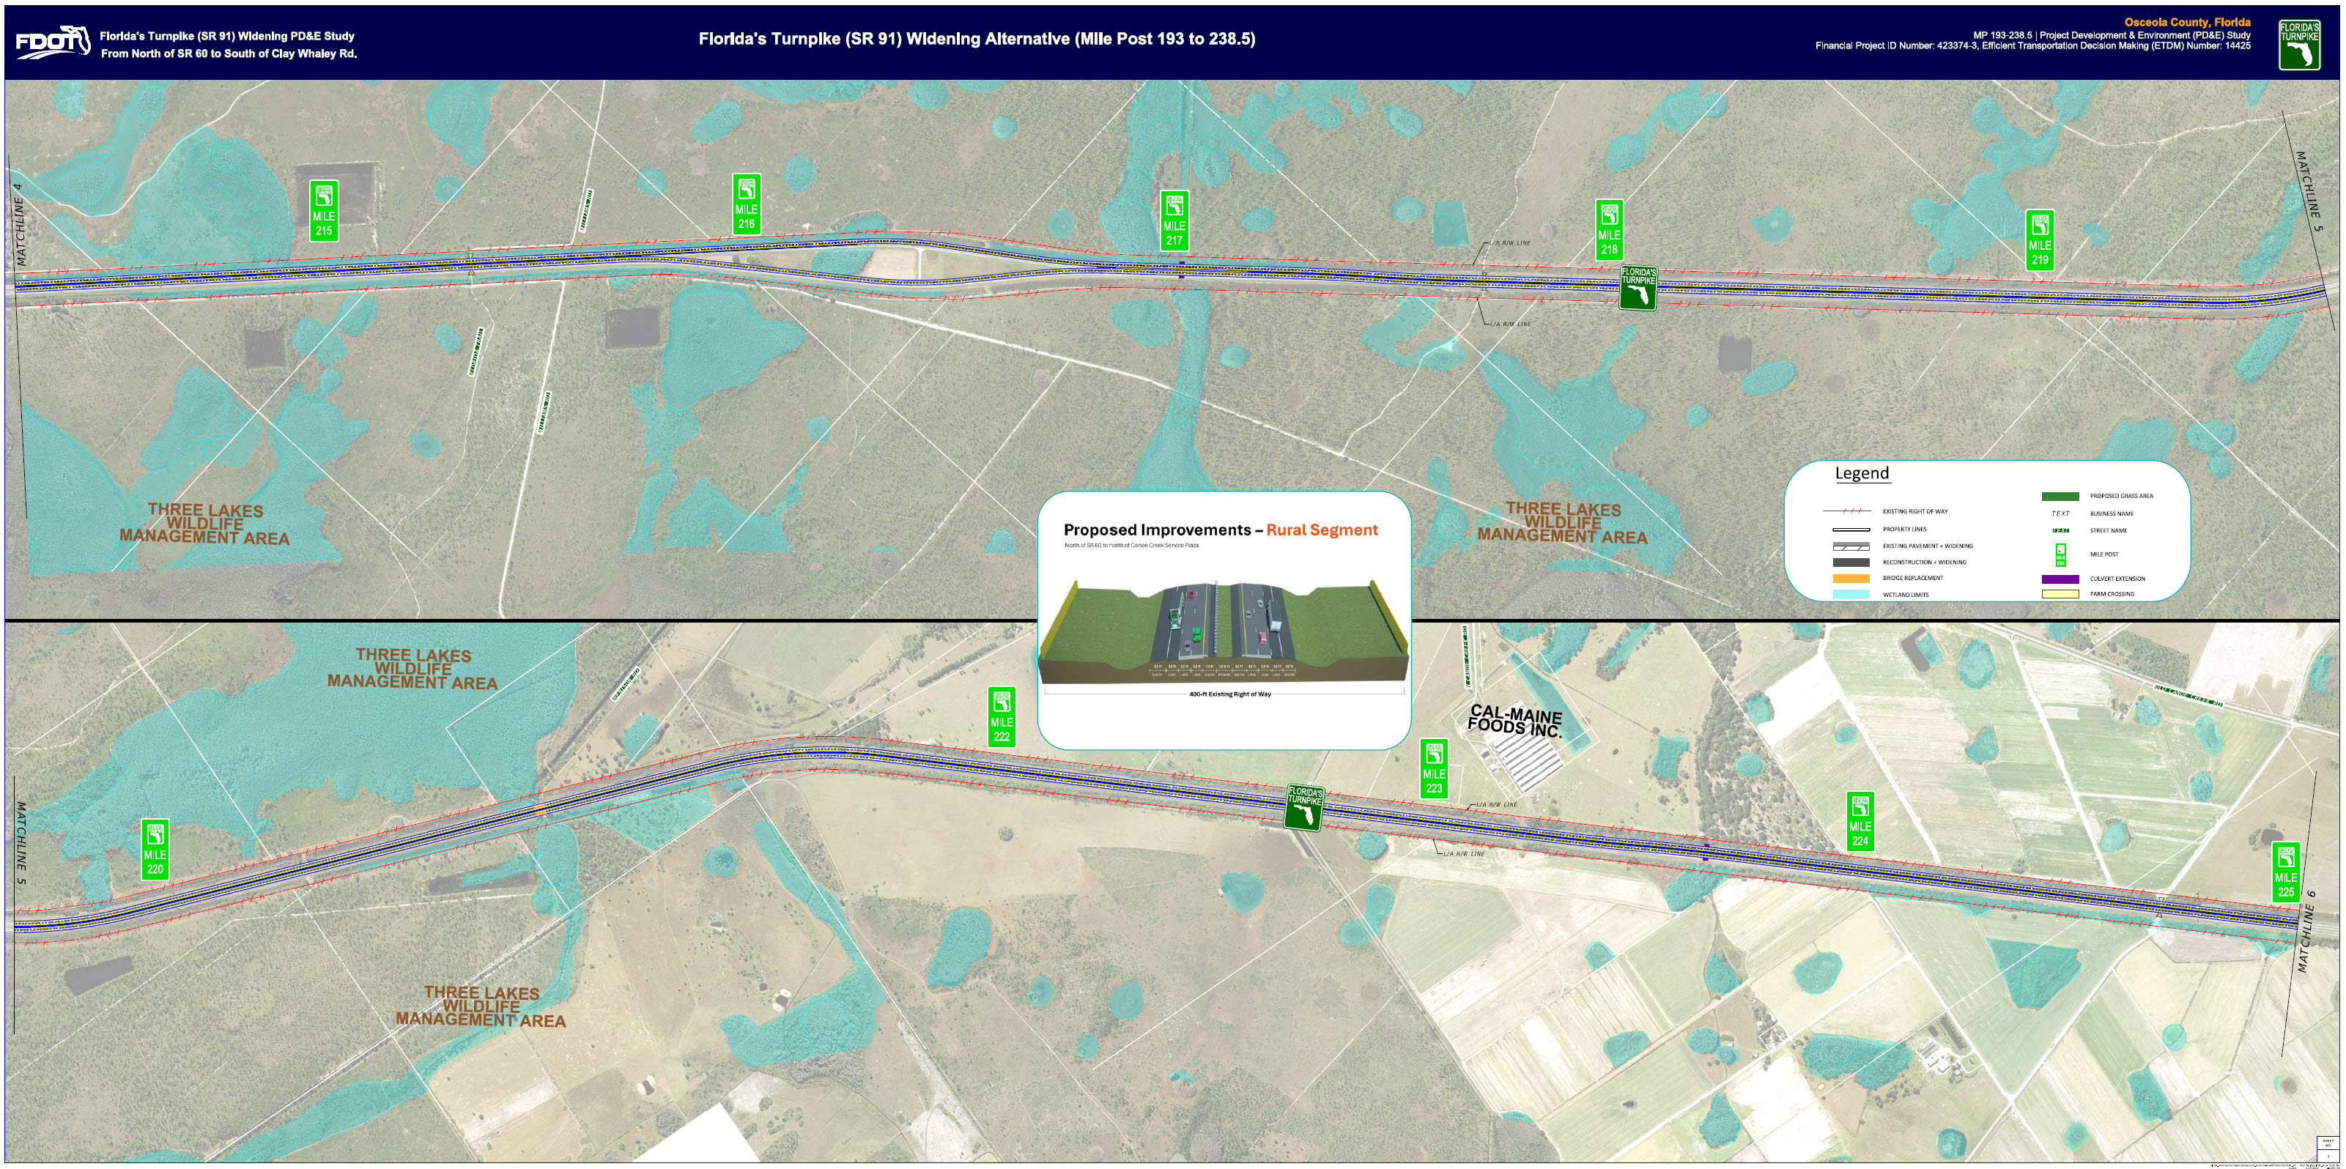Click Turnpike shield near Mile 218
This screenshot has height=1169, width=2346.
click(1638, 288)
